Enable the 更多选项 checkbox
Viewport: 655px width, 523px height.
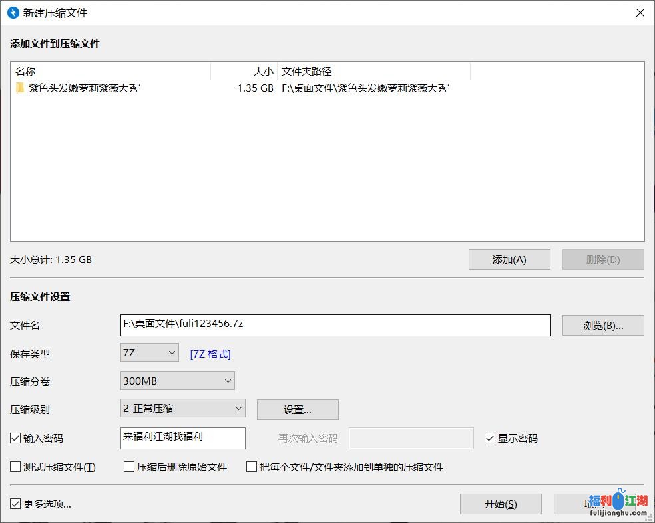pos(13,503)
